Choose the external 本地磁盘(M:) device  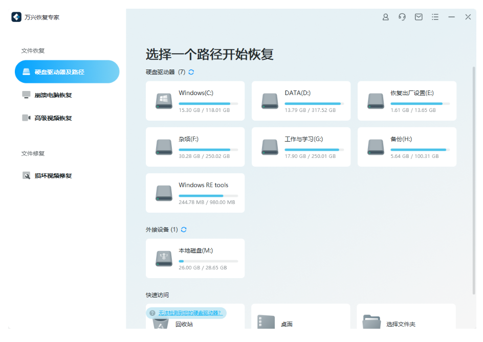(195, 258)
